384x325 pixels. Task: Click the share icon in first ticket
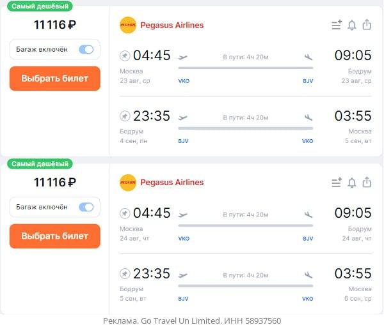(367, 25)
